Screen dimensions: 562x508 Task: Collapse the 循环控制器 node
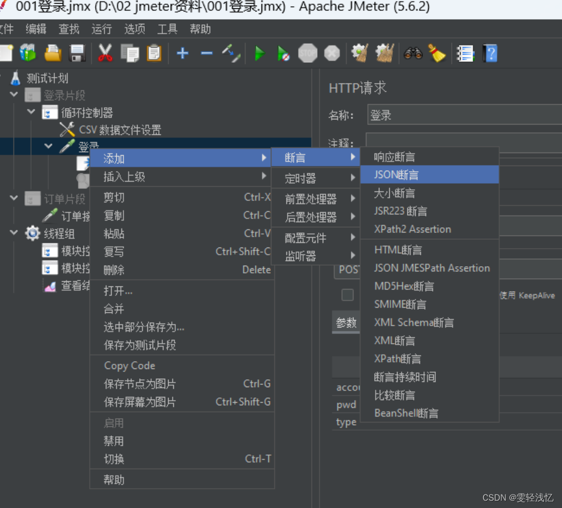point(31,112)
